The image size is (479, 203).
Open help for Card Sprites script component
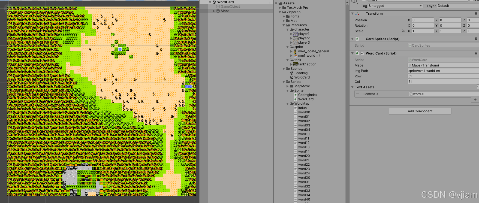click(x=476, y=39)
